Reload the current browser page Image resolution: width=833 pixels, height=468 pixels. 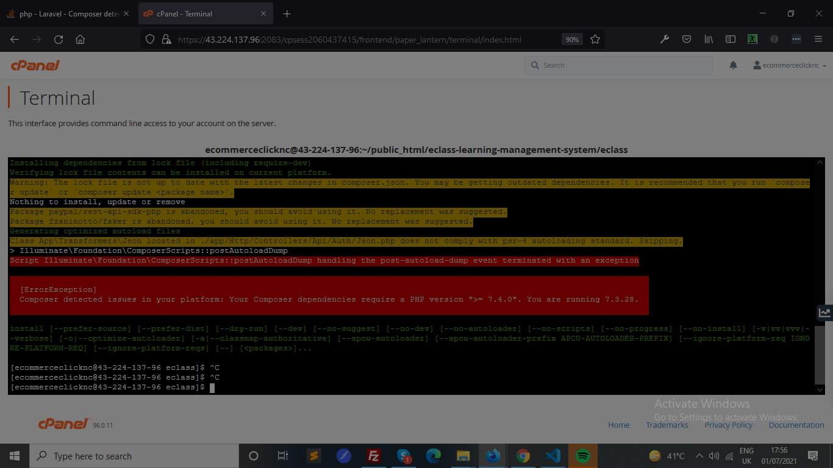(59, 40)
